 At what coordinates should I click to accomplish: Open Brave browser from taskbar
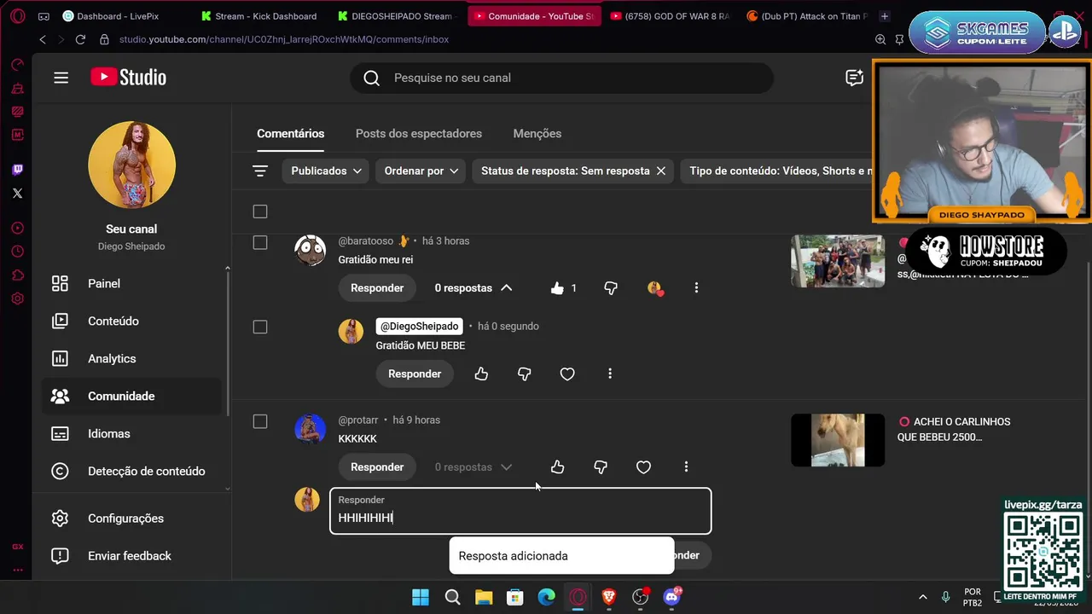608,597
